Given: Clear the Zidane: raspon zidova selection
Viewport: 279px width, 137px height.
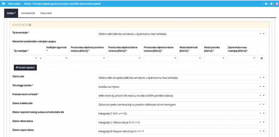Looking at the screenshot, I should click(x=260, y=131).
